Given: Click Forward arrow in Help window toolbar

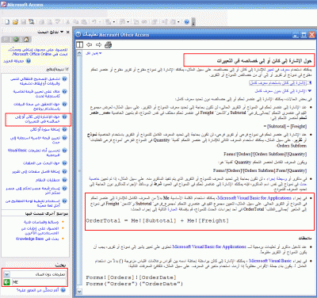Looking at the screenshot, I should pyautogui.click(x=98, y=45).
